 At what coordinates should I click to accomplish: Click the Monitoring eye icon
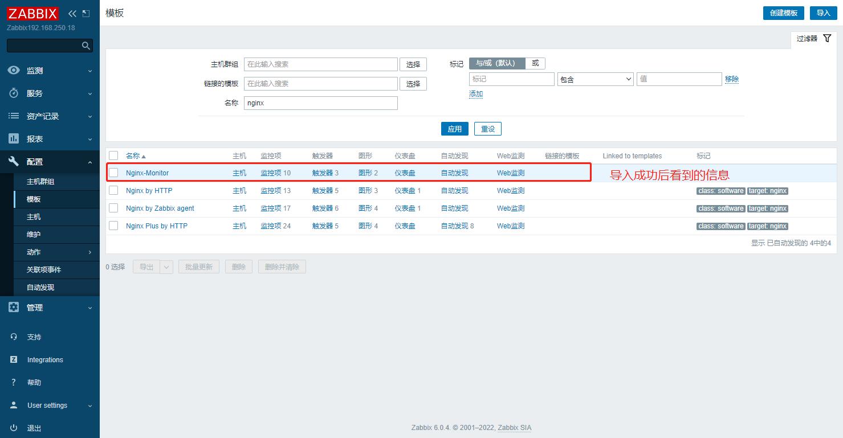[x=14, y=71]
